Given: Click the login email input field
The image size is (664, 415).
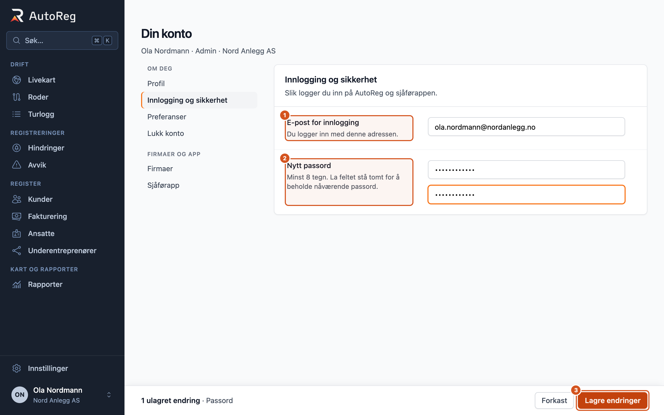Looking at the screenshot, I should point(526,127).
